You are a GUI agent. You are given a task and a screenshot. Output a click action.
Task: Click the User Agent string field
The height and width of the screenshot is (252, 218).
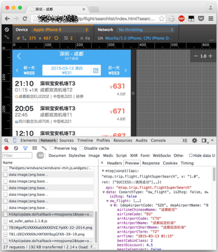[138, 38]
